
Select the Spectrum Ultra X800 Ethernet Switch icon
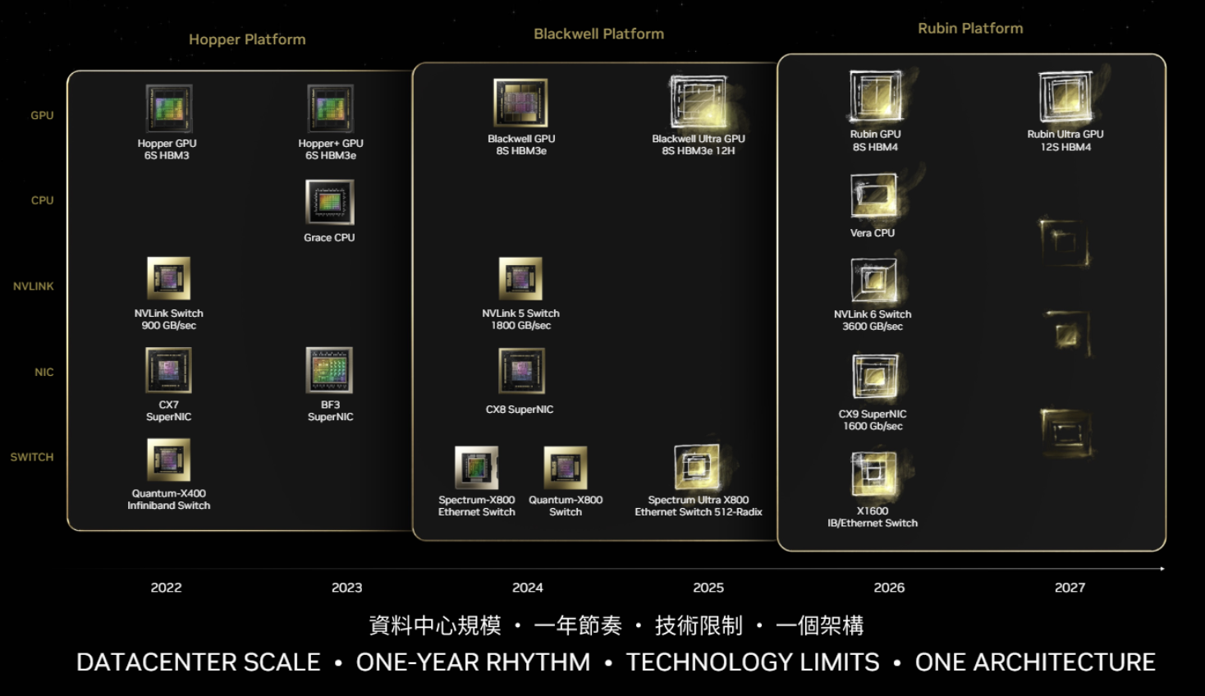click(x=697, y=466)
